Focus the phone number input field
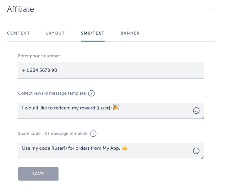This screenshot has height=193, width=225. point(111,70)
